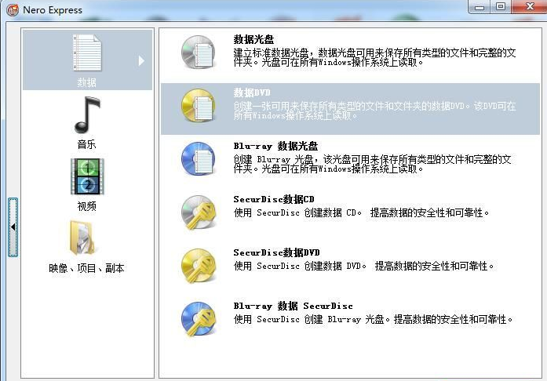Select the SecurDisc数据CD heading

click(274, 199)
